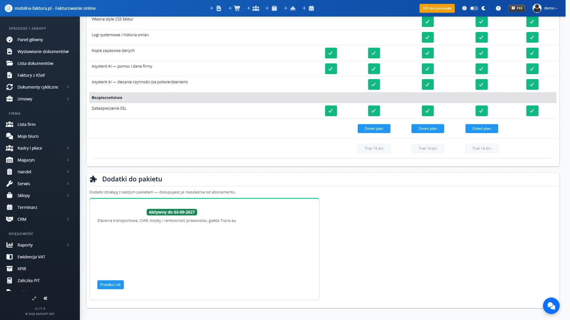Open Wystawianie dokumentów menu item
This screenshot has width=570, height=320.
coord(43,52)
